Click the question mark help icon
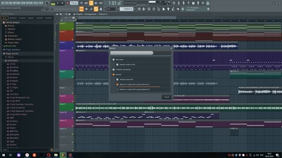This screenshot has height=158, width=282. [188, 3]
